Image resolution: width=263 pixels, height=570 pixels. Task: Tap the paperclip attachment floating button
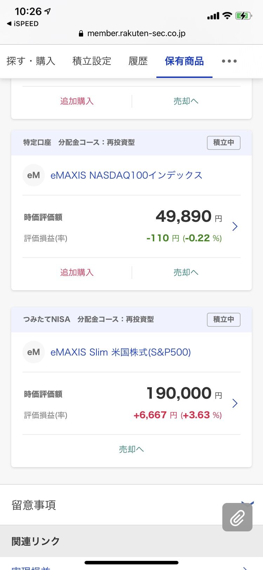(237, 517)
